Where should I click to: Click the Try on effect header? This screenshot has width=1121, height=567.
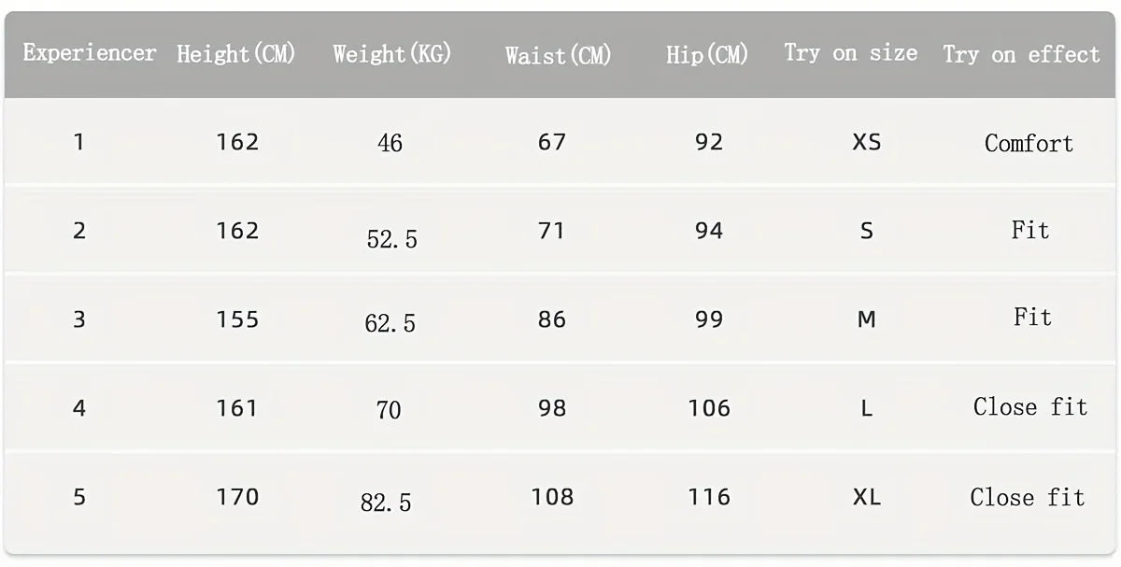pos(1021,54)
